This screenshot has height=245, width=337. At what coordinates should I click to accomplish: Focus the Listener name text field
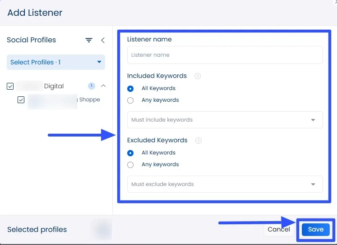225,55
